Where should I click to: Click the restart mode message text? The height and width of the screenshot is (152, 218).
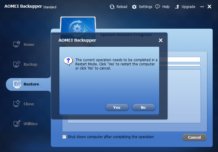116,64
